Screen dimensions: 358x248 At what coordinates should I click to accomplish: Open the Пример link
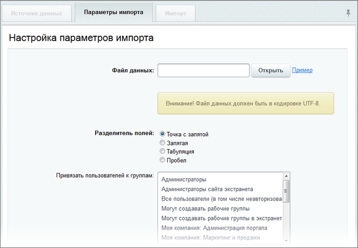[302, 70]
